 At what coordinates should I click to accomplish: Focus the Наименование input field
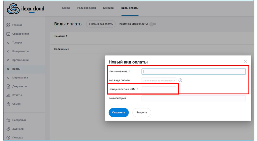(194, 72)
